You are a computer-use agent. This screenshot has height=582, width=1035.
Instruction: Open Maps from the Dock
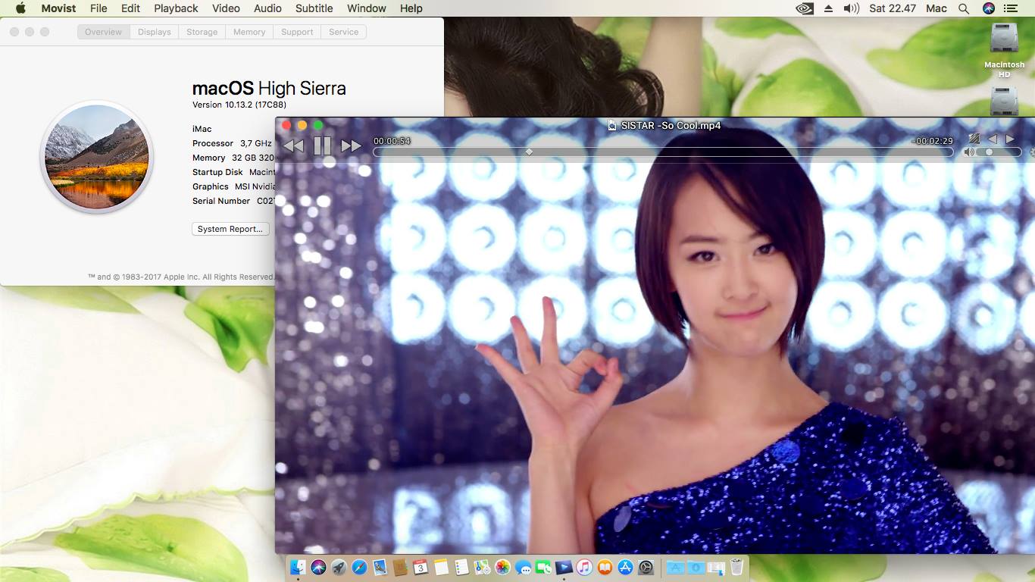point(482,567)
